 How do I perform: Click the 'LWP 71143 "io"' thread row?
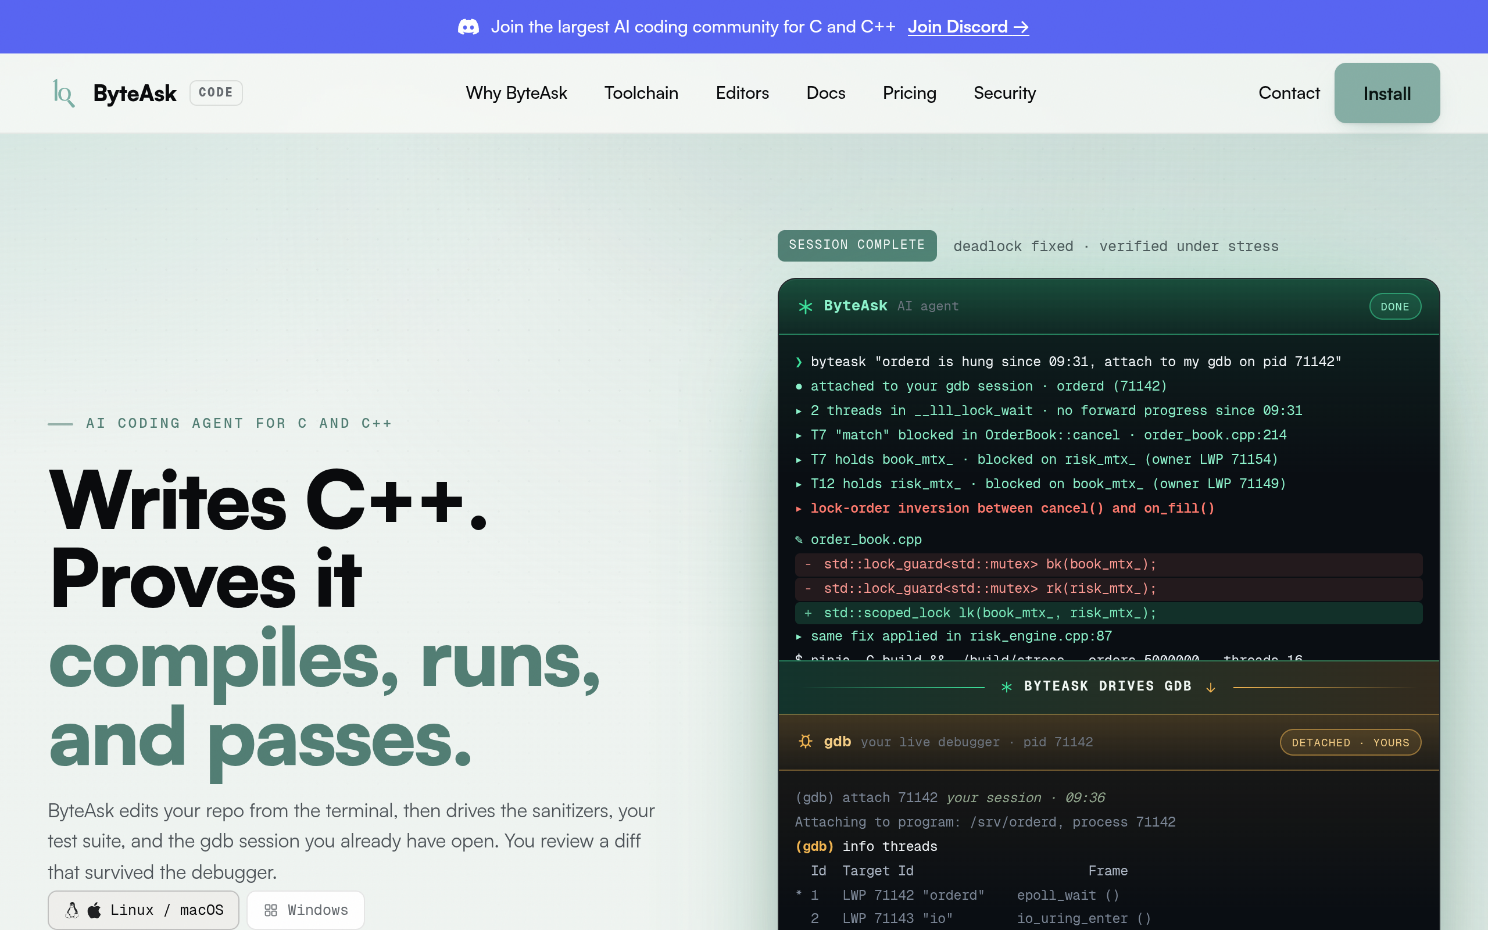[x=973, y=918]
